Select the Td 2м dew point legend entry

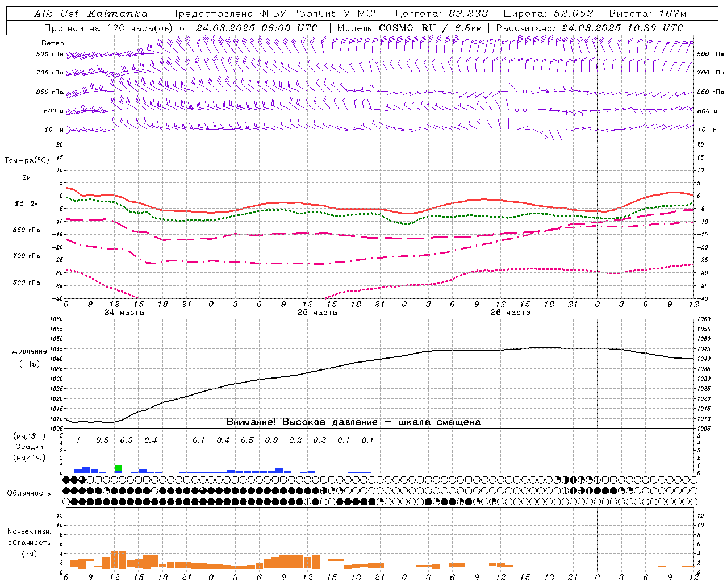tap(27, 203)
